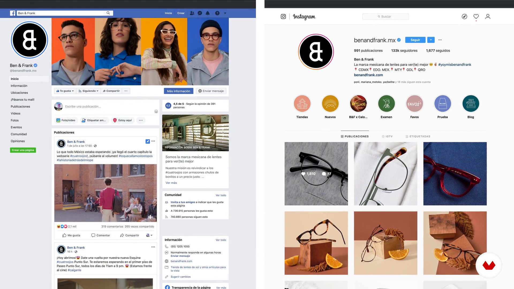Click Inicio in Facebook top bar
This screenshot has height=289, width=514.
[168, 13]
